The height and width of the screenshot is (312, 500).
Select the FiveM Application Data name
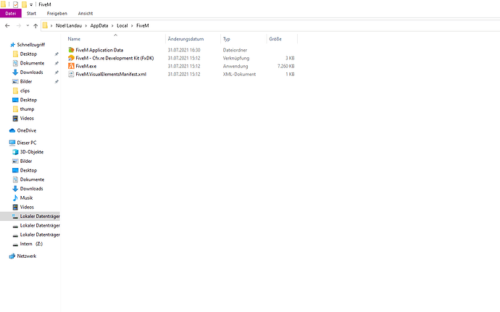(99, 50)
